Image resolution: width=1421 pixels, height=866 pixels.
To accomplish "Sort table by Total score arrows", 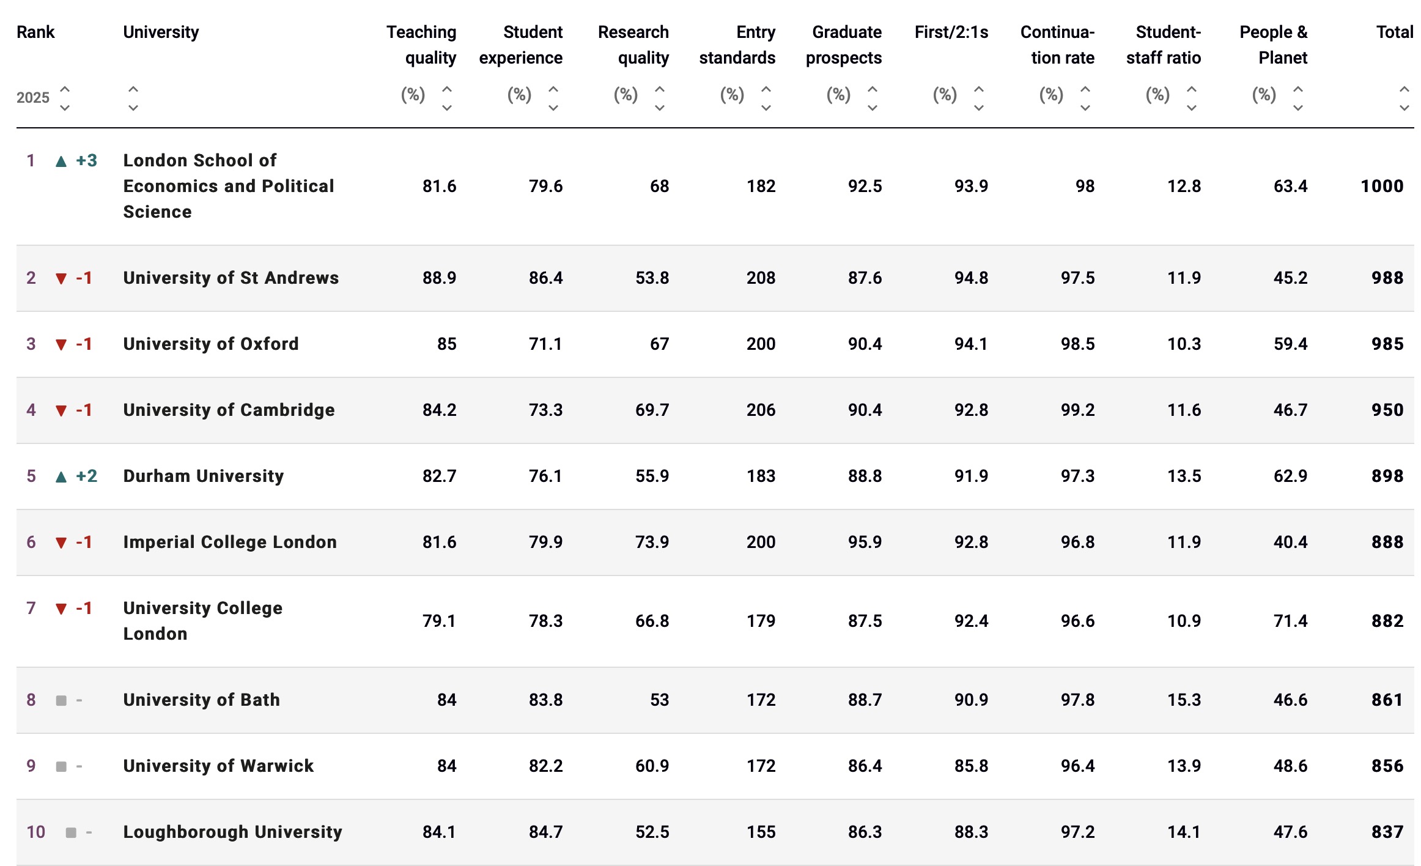I will coord(1404,98).
